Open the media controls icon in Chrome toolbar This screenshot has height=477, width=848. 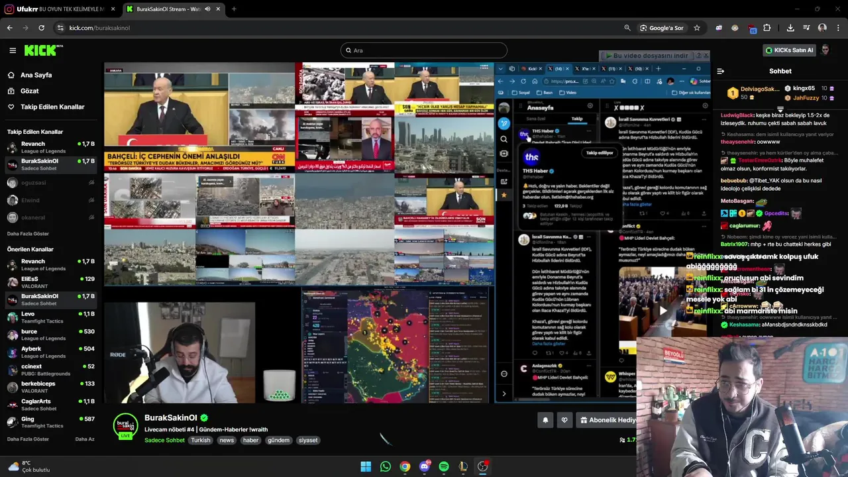[806, 28]
